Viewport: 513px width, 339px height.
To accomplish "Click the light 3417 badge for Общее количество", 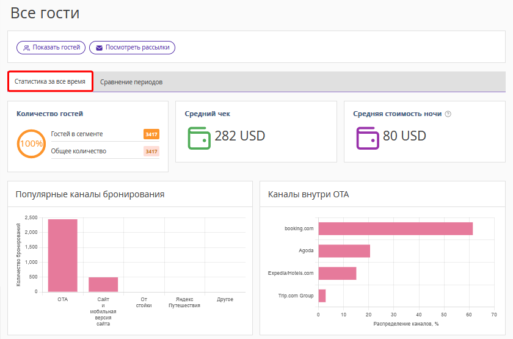I will click(151, 151).
